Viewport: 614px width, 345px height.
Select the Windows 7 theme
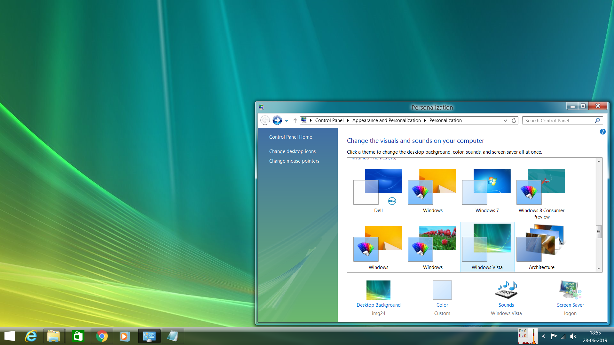pyautogui.click(x=487, y=191)
